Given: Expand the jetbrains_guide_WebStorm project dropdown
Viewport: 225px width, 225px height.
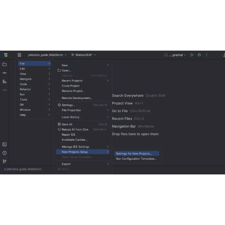Looking at the screenshot, I should point(47,55).
